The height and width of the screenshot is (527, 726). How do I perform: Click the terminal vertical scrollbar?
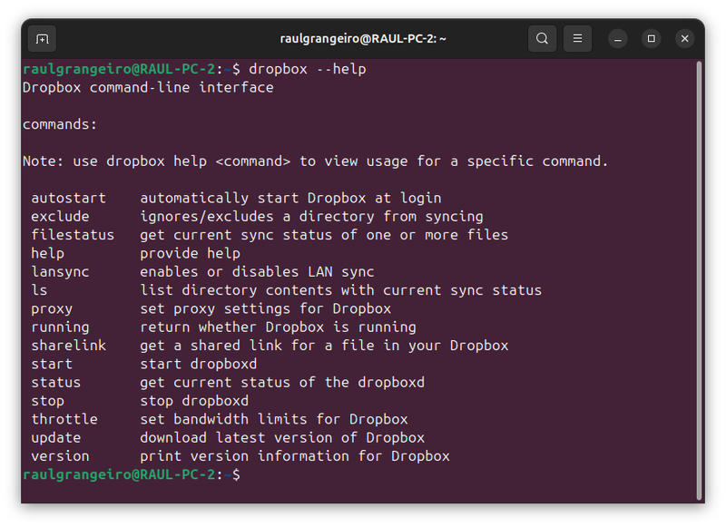[x=699, y=272]
